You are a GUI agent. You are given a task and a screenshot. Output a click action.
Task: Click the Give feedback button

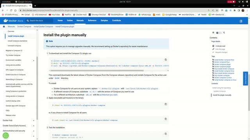246,79
